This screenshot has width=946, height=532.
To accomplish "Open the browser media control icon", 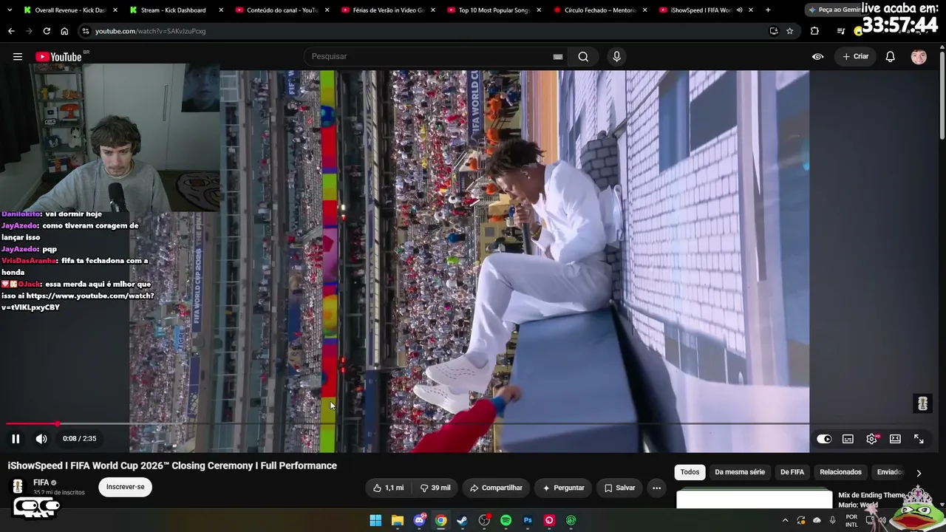I will pos(840,31).
